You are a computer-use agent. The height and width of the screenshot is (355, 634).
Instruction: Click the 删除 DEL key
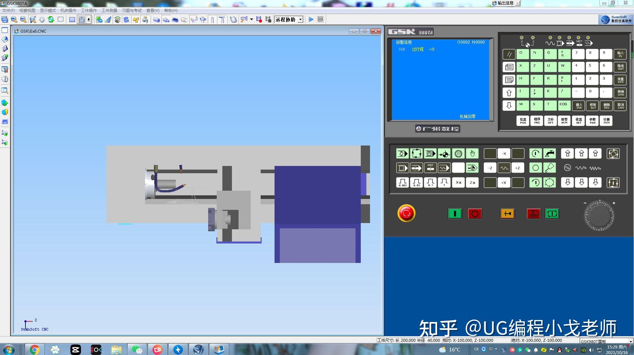[x=607, y=106]
